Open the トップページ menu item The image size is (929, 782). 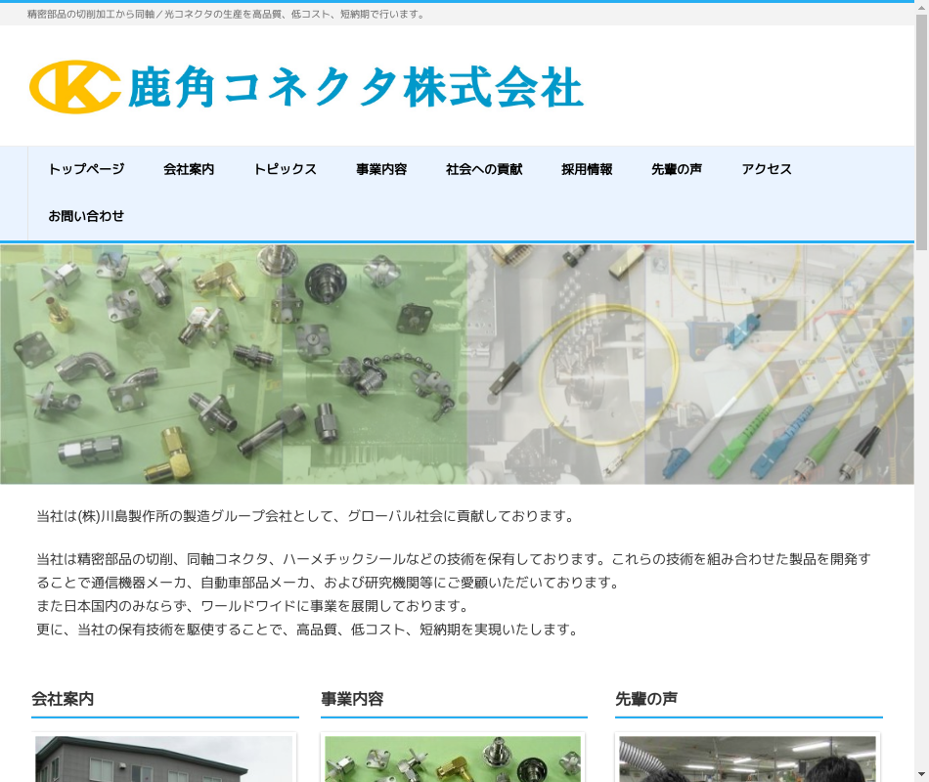click(x=86, y=169)
